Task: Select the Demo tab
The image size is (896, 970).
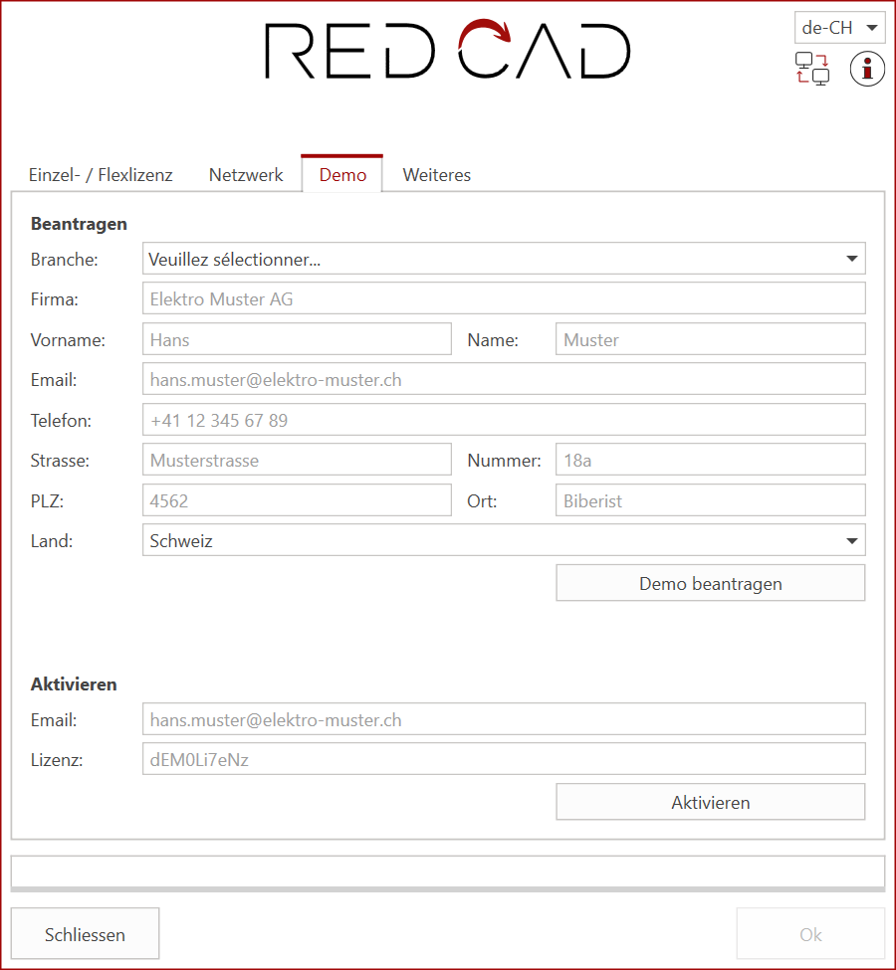Action: point(341,174)
